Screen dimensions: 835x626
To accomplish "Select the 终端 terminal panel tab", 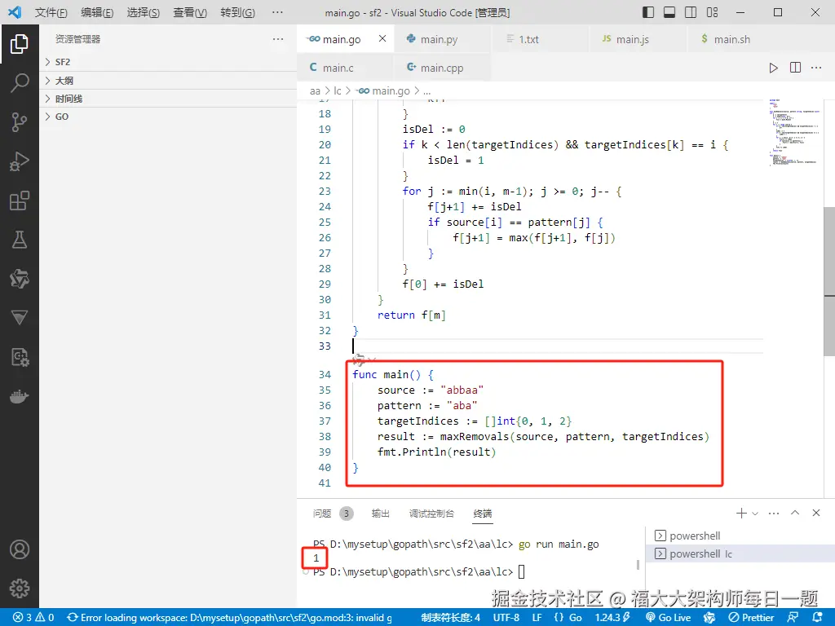I will [x=483, y=514].
